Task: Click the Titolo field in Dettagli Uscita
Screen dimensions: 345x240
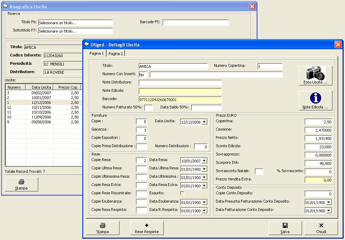Action: pos(173,66)
